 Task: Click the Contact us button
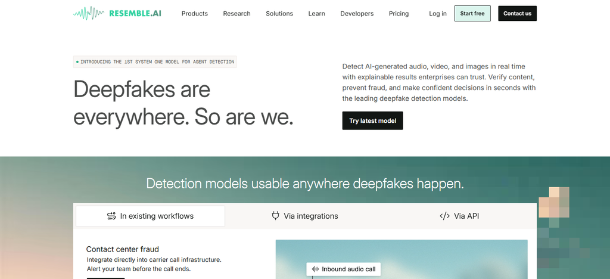518,13
